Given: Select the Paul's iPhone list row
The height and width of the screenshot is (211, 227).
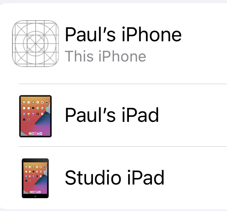Looking at the screenshot, I should (x=114, y=44).
